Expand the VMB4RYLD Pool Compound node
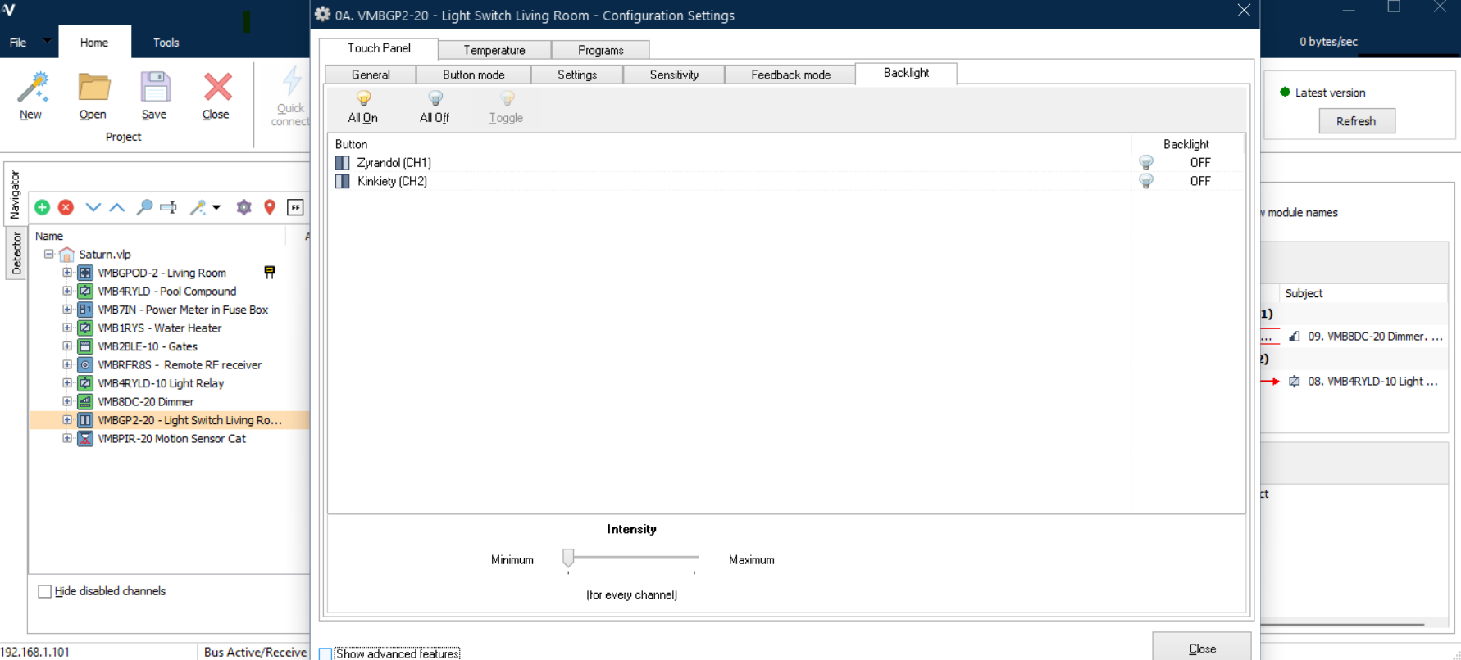 coord(67,291)
